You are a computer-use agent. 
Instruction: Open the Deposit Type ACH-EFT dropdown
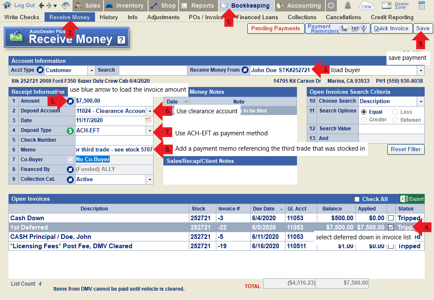(150, 131)
